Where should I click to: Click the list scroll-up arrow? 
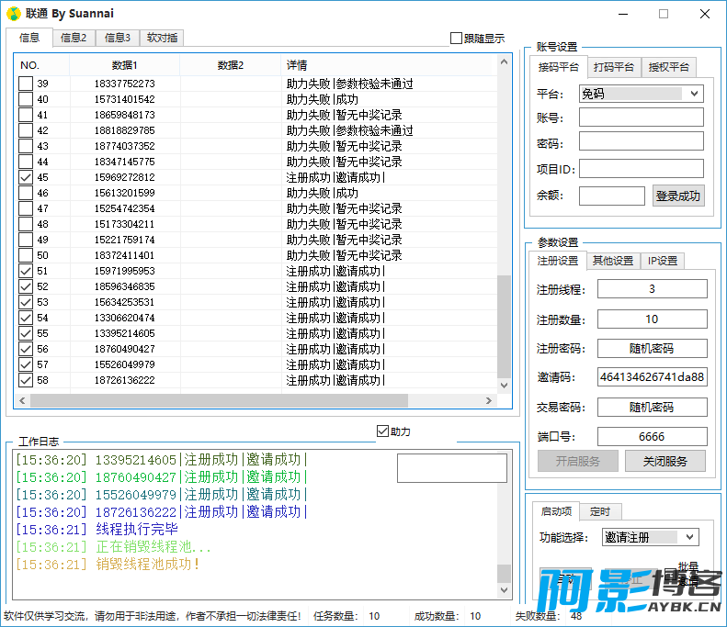click(504, 62)
